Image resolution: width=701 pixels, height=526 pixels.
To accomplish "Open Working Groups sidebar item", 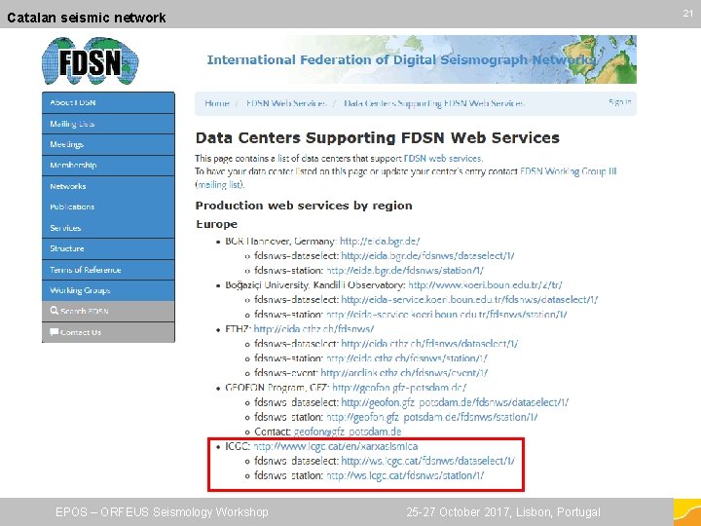I will click(108, 290).
